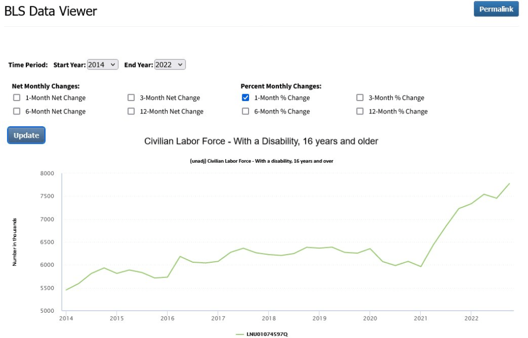This screenshot has width=528, height=338.
Task: Open the Start Year dropdown
Action: 103,64
